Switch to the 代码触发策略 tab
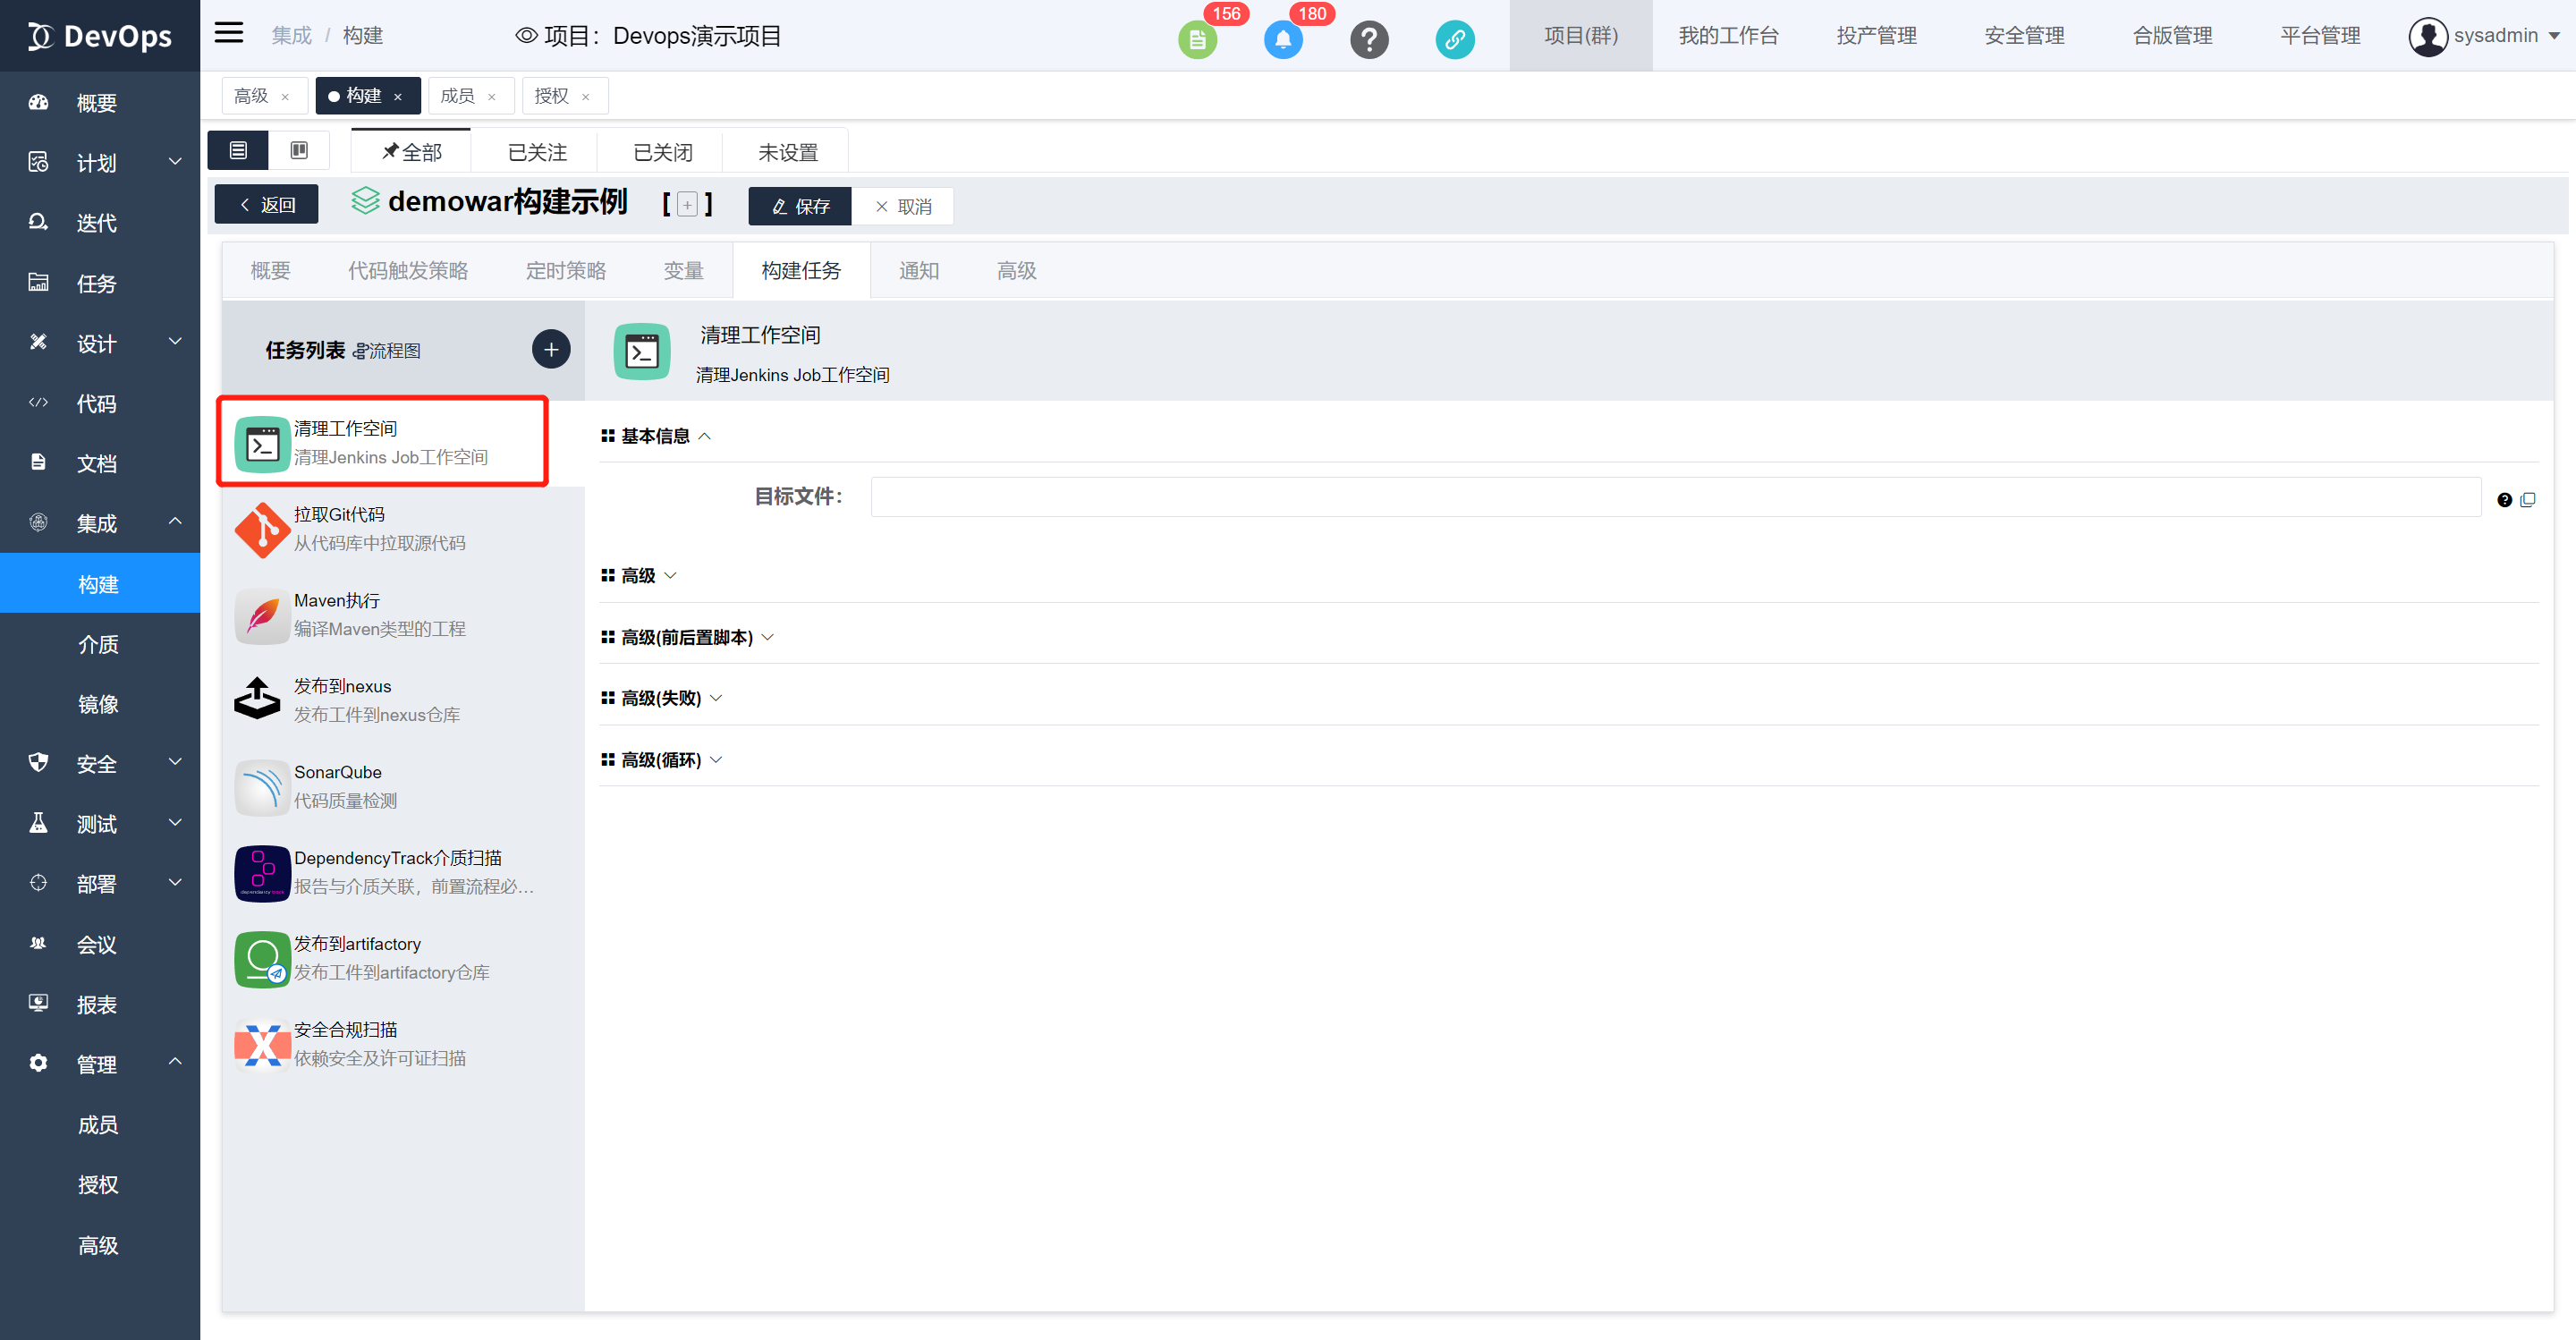The height and width of the screenshot is (1340, 2576). [x=408, y=271]
